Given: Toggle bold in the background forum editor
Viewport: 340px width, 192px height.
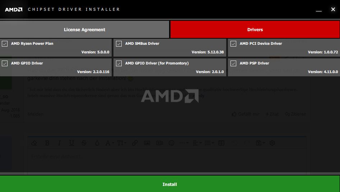Looking at the screenshot, I should 47,143.
